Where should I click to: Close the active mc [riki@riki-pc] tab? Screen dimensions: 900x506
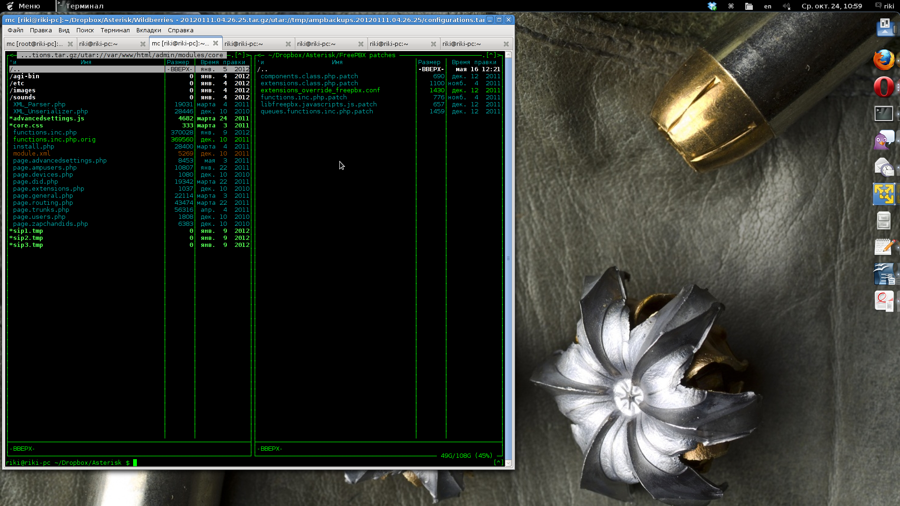[216, 43]
